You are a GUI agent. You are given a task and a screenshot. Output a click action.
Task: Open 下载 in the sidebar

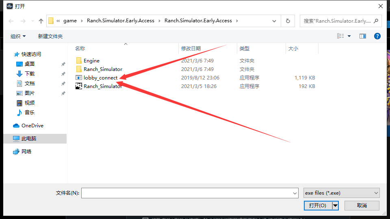[30, 73]
